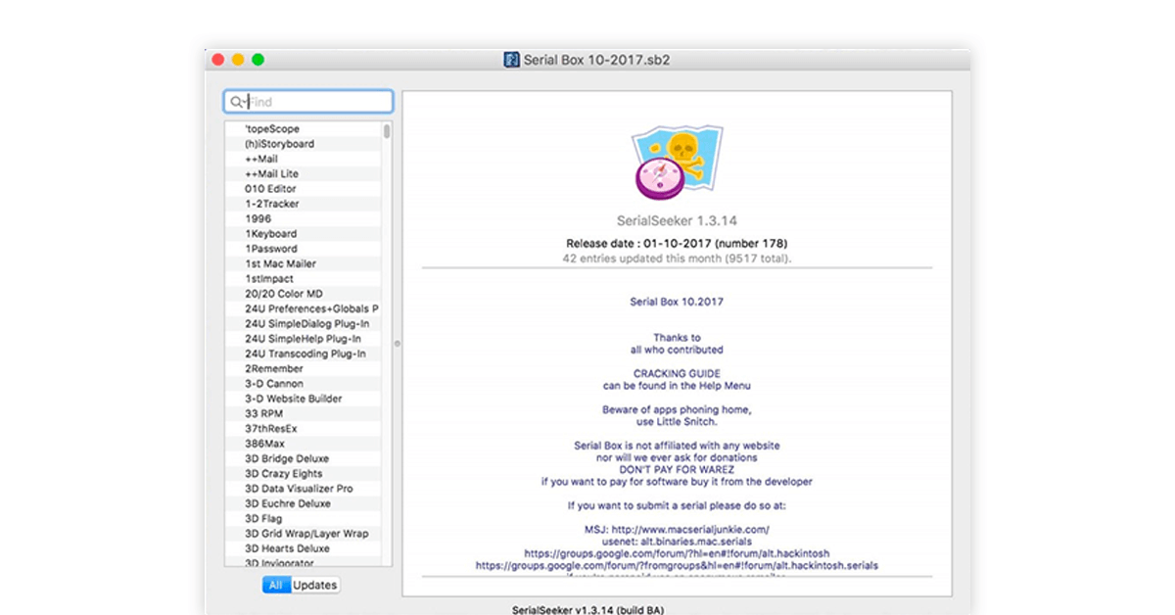The height and width of the screenshot is (615, 1175).
Task: Click the 42 entries updated text
Action: point(677,259)
